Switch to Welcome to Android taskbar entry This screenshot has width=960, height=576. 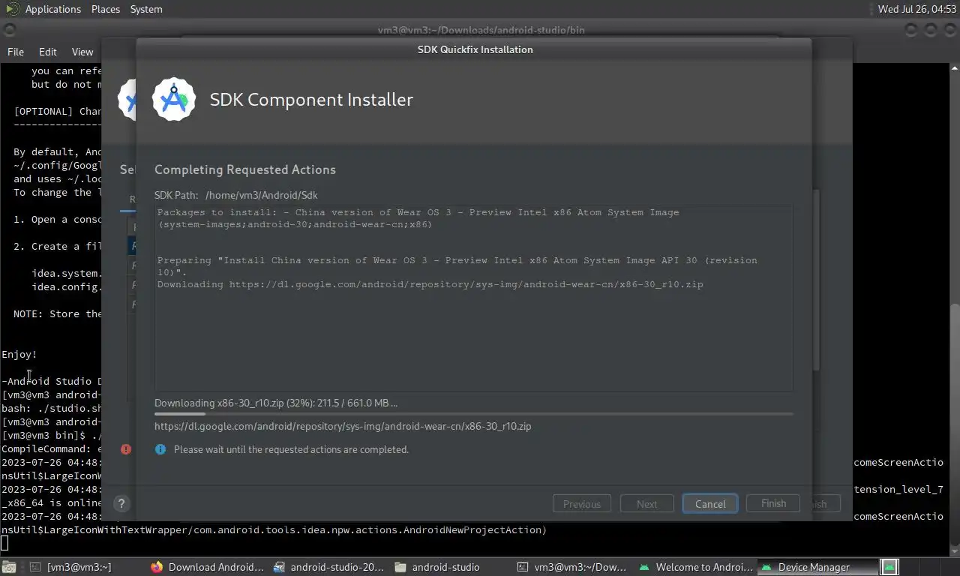pos(695,567)
